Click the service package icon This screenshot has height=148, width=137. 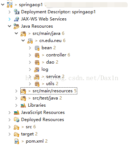point(37,77)
